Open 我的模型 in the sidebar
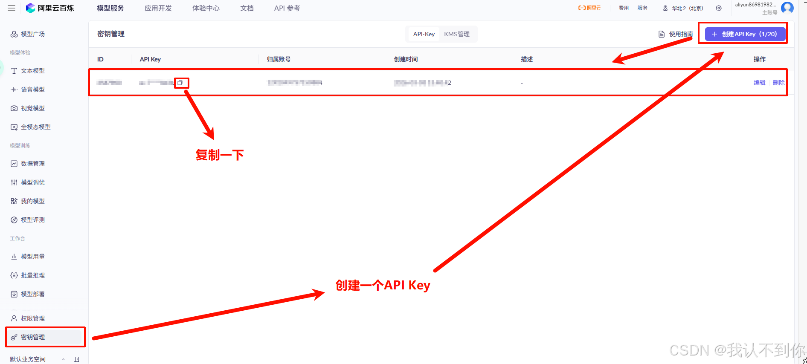807x364 pixels. coord(28,201)
